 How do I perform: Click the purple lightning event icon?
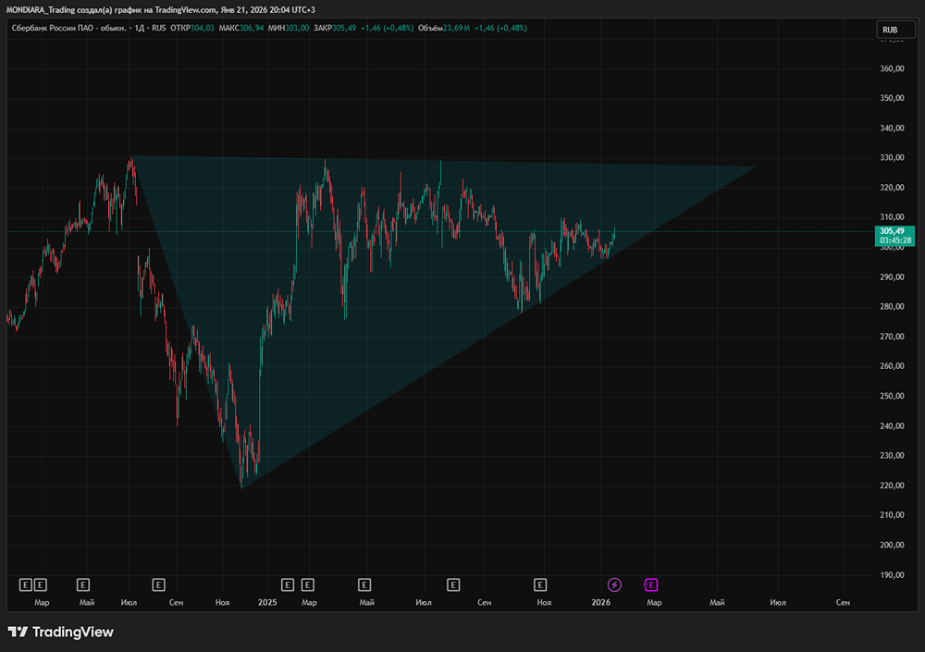tap(614, 584)
